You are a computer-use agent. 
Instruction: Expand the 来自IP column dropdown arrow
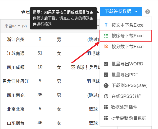[19, 26]
